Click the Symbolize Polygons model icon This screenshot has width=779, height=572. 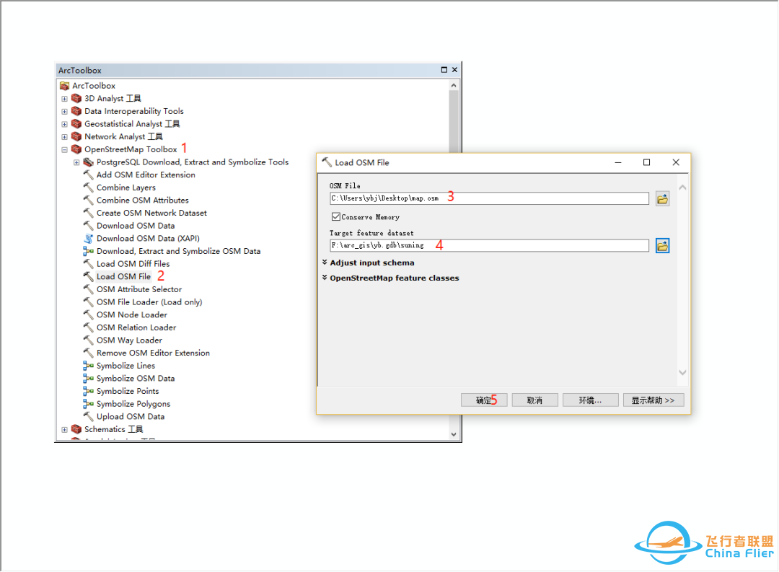[x=89, y=404]
